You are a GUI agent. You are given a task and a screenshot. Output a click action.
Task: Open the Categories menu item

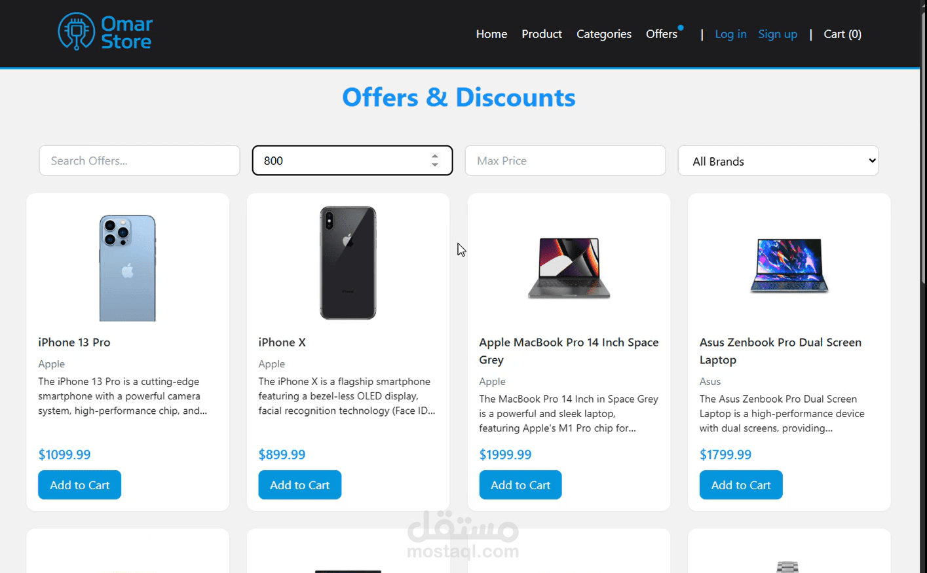point(603,33)
